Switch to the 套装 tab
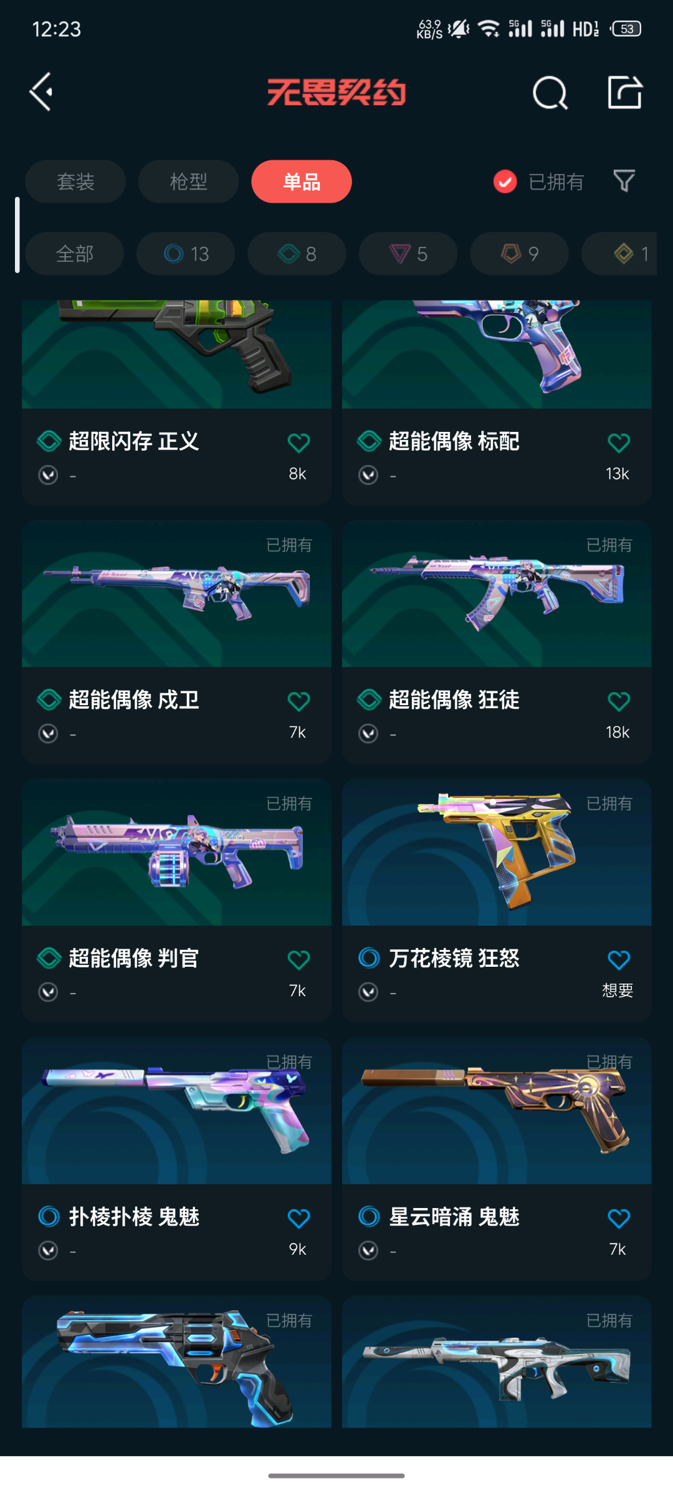The width and height of the screenshot is (673, 1496). click(x=75, y=181)
